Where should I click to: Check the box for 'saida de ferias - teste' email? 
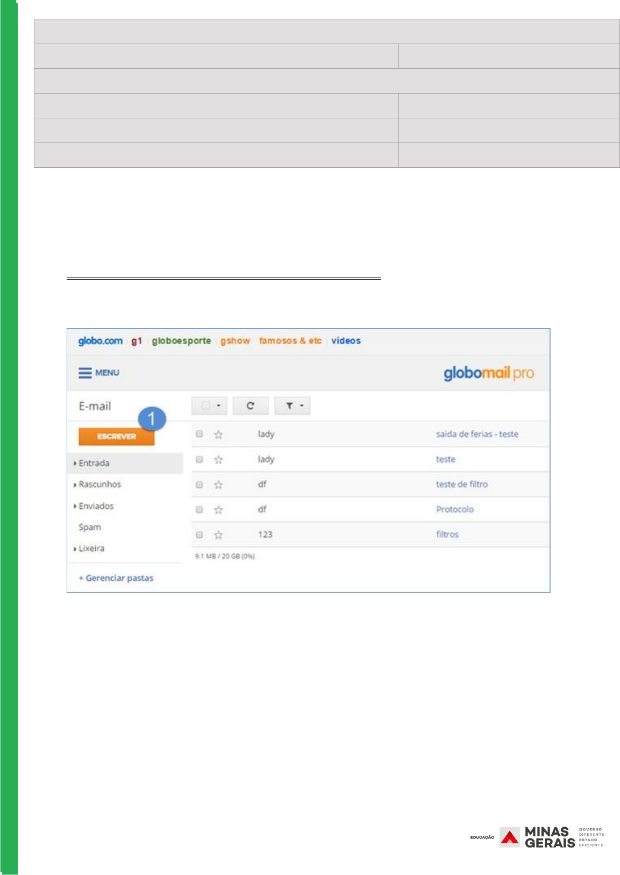(x=199, y=434)
